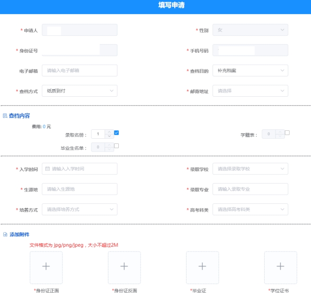Click plus icon to upload 身份证正面
This screenshot has height=293, width=311.
(46, 267)
